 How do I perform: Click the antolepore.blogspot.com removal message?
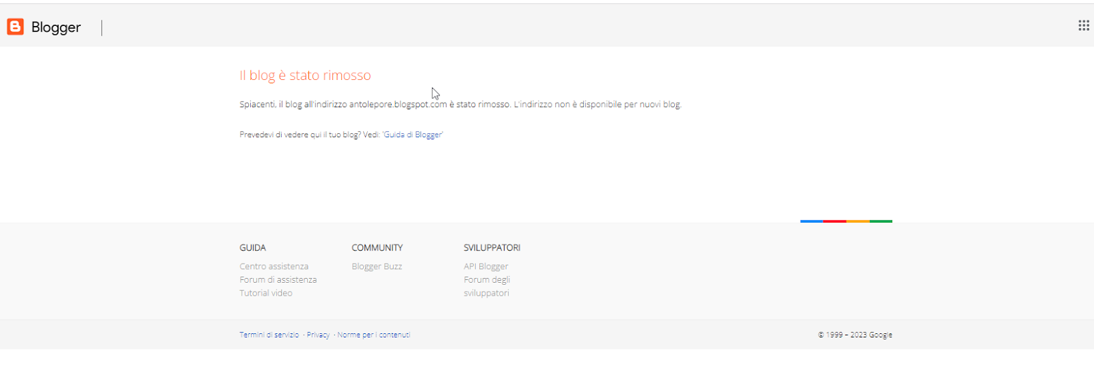(x=460, y=104)
